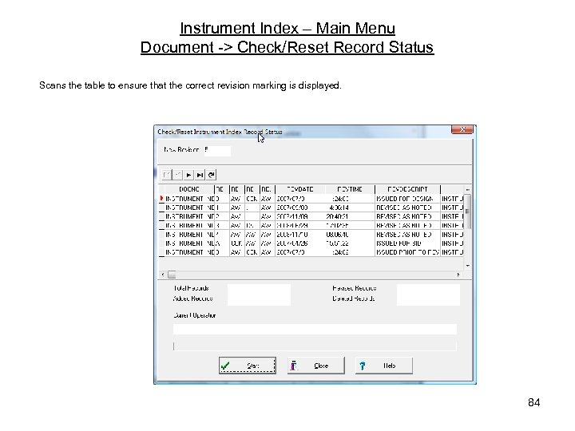Close dialog with red X button

click(462, 129)
